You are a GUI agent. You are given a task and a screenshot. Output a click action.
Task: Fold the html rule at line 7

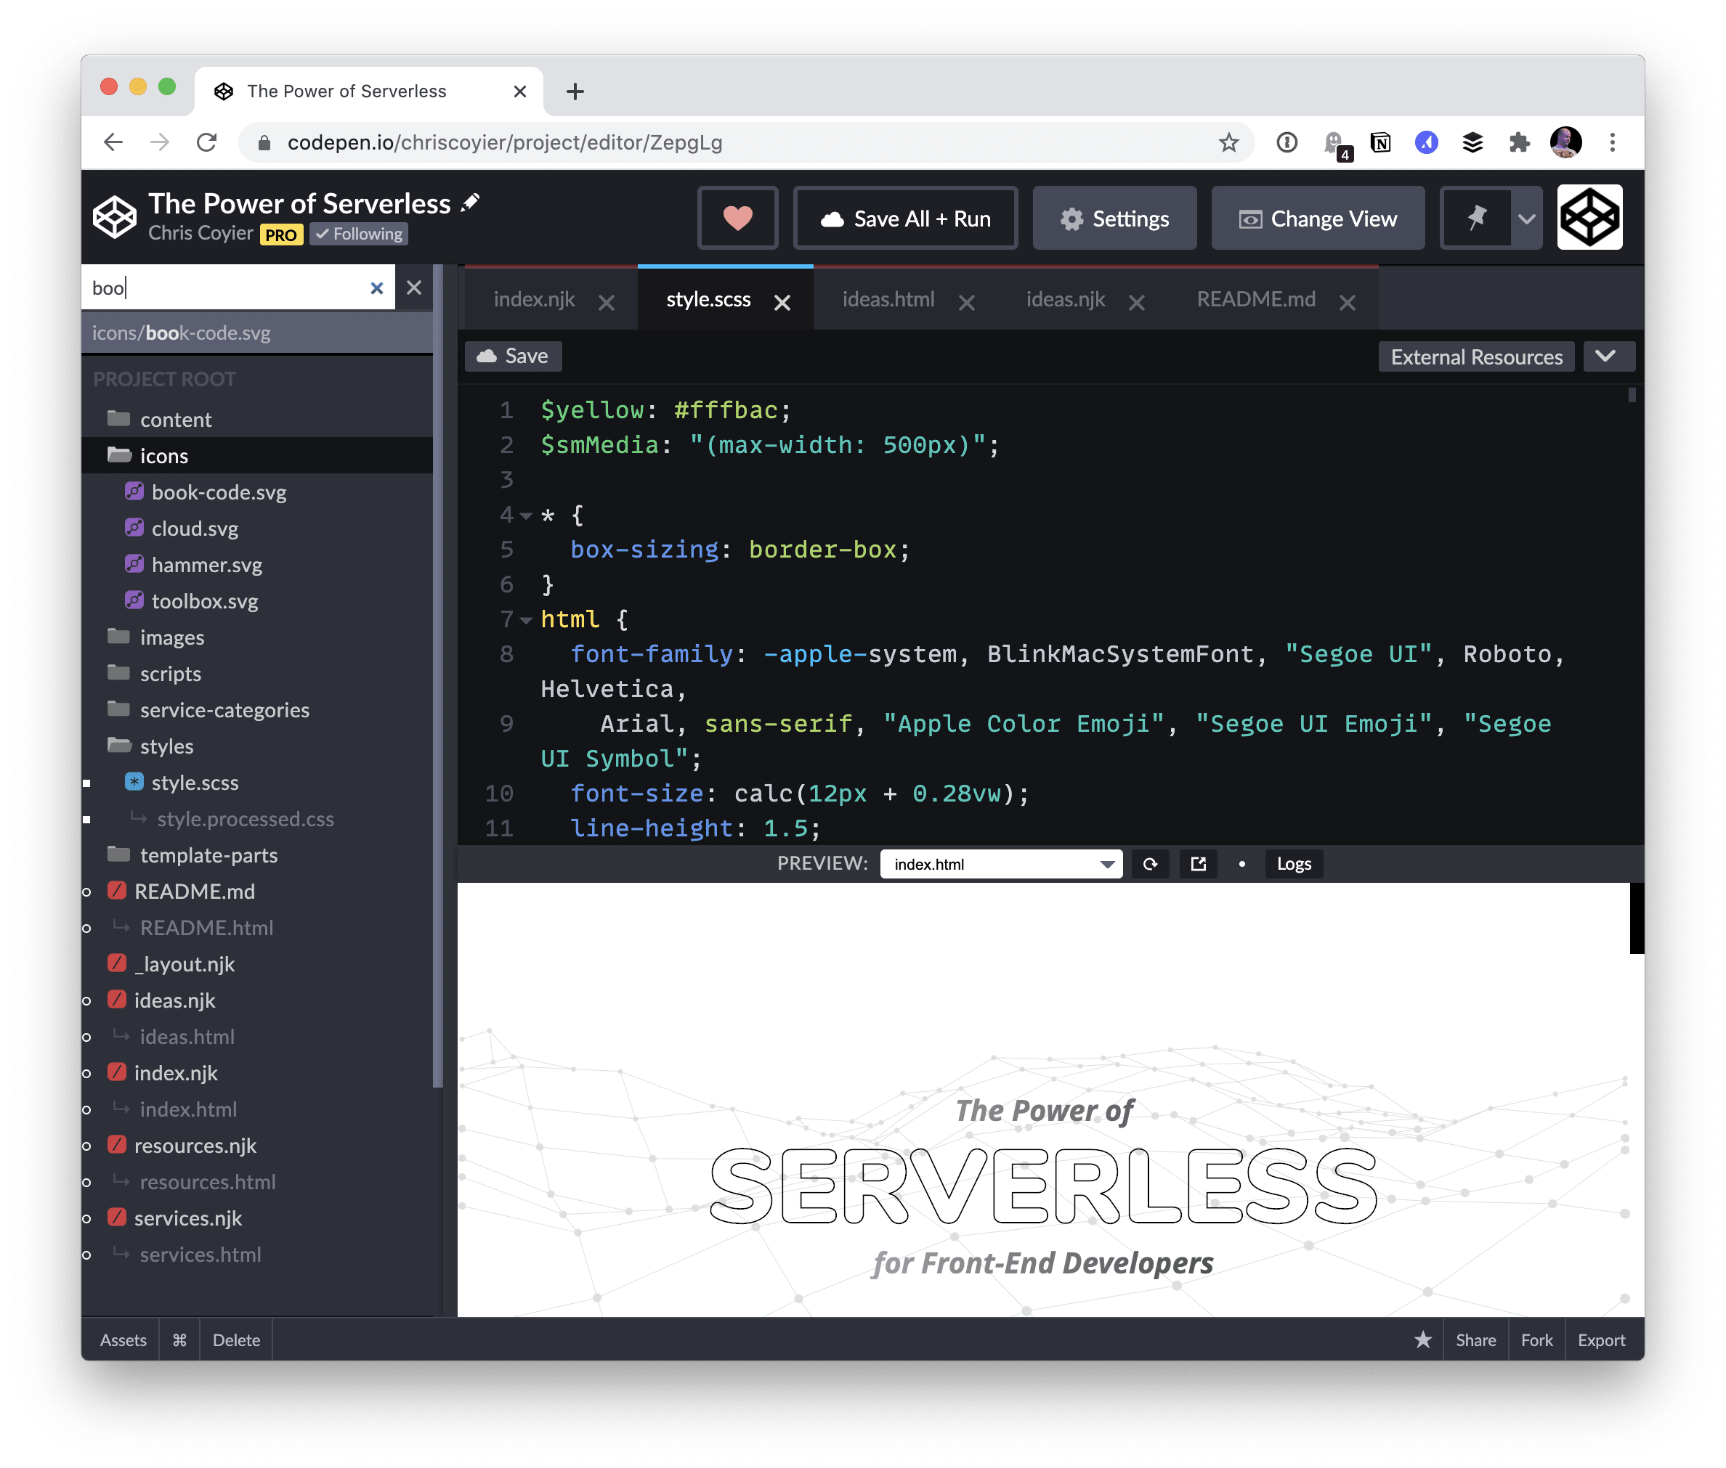(526, 620)
